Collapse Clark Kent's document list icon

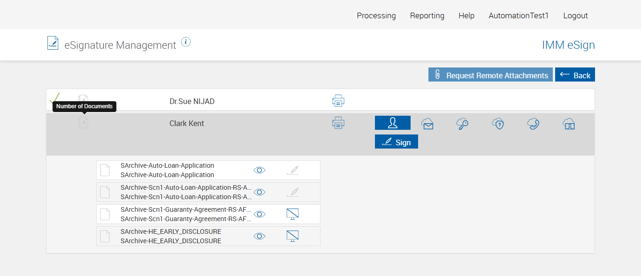(x=83, y=123)
